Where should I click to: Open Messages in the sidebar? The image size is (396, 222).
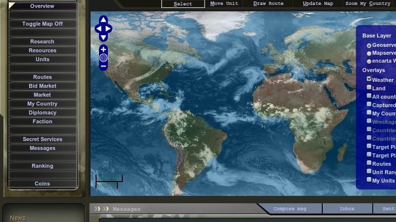[x=43, y=148]
